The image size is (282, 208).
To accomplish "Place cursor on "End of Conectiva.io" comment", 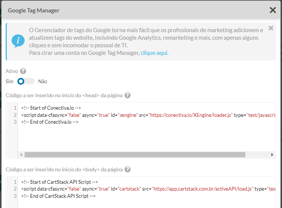I will (50, 122).
